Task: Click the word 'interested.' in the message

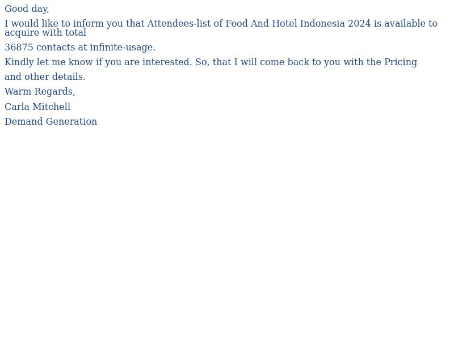Action: [x=167, y=62]
